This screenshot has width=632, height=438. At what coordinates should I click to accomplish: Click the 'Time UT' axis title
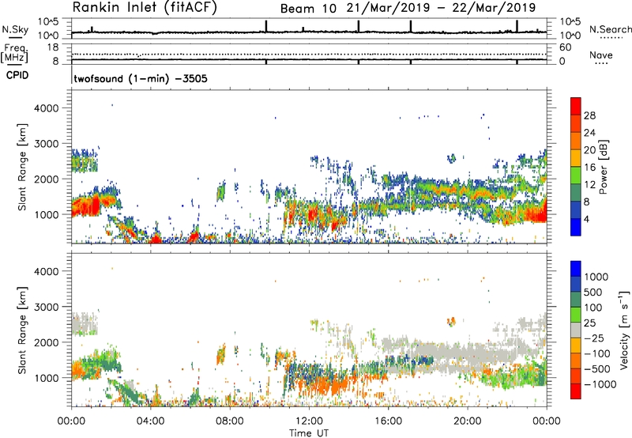click(x=309, y=433)
